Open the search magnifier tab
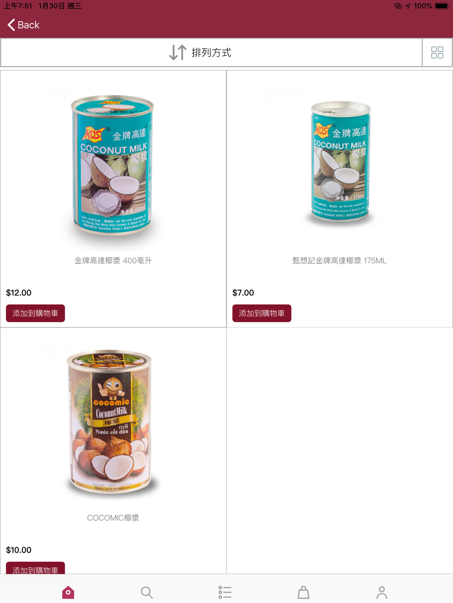This screenshot has height=603, width=453. point(146,592)
